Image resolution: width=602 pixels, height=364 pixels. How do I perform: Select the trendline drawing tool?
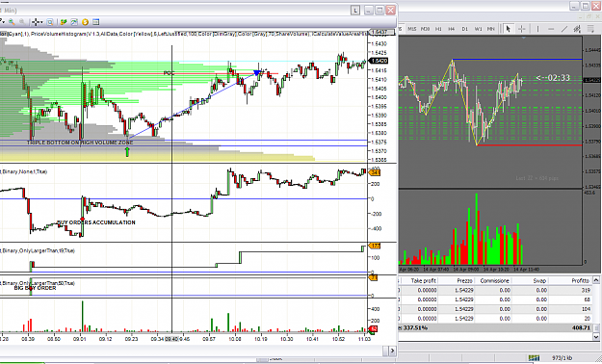[564, 29]
